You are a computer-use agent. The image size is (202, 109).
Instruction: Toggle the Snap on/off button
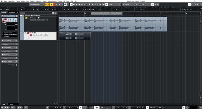(107, 4)
